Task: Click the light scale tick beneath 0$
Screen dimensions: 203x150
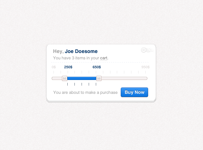Action: coord(53,72)
